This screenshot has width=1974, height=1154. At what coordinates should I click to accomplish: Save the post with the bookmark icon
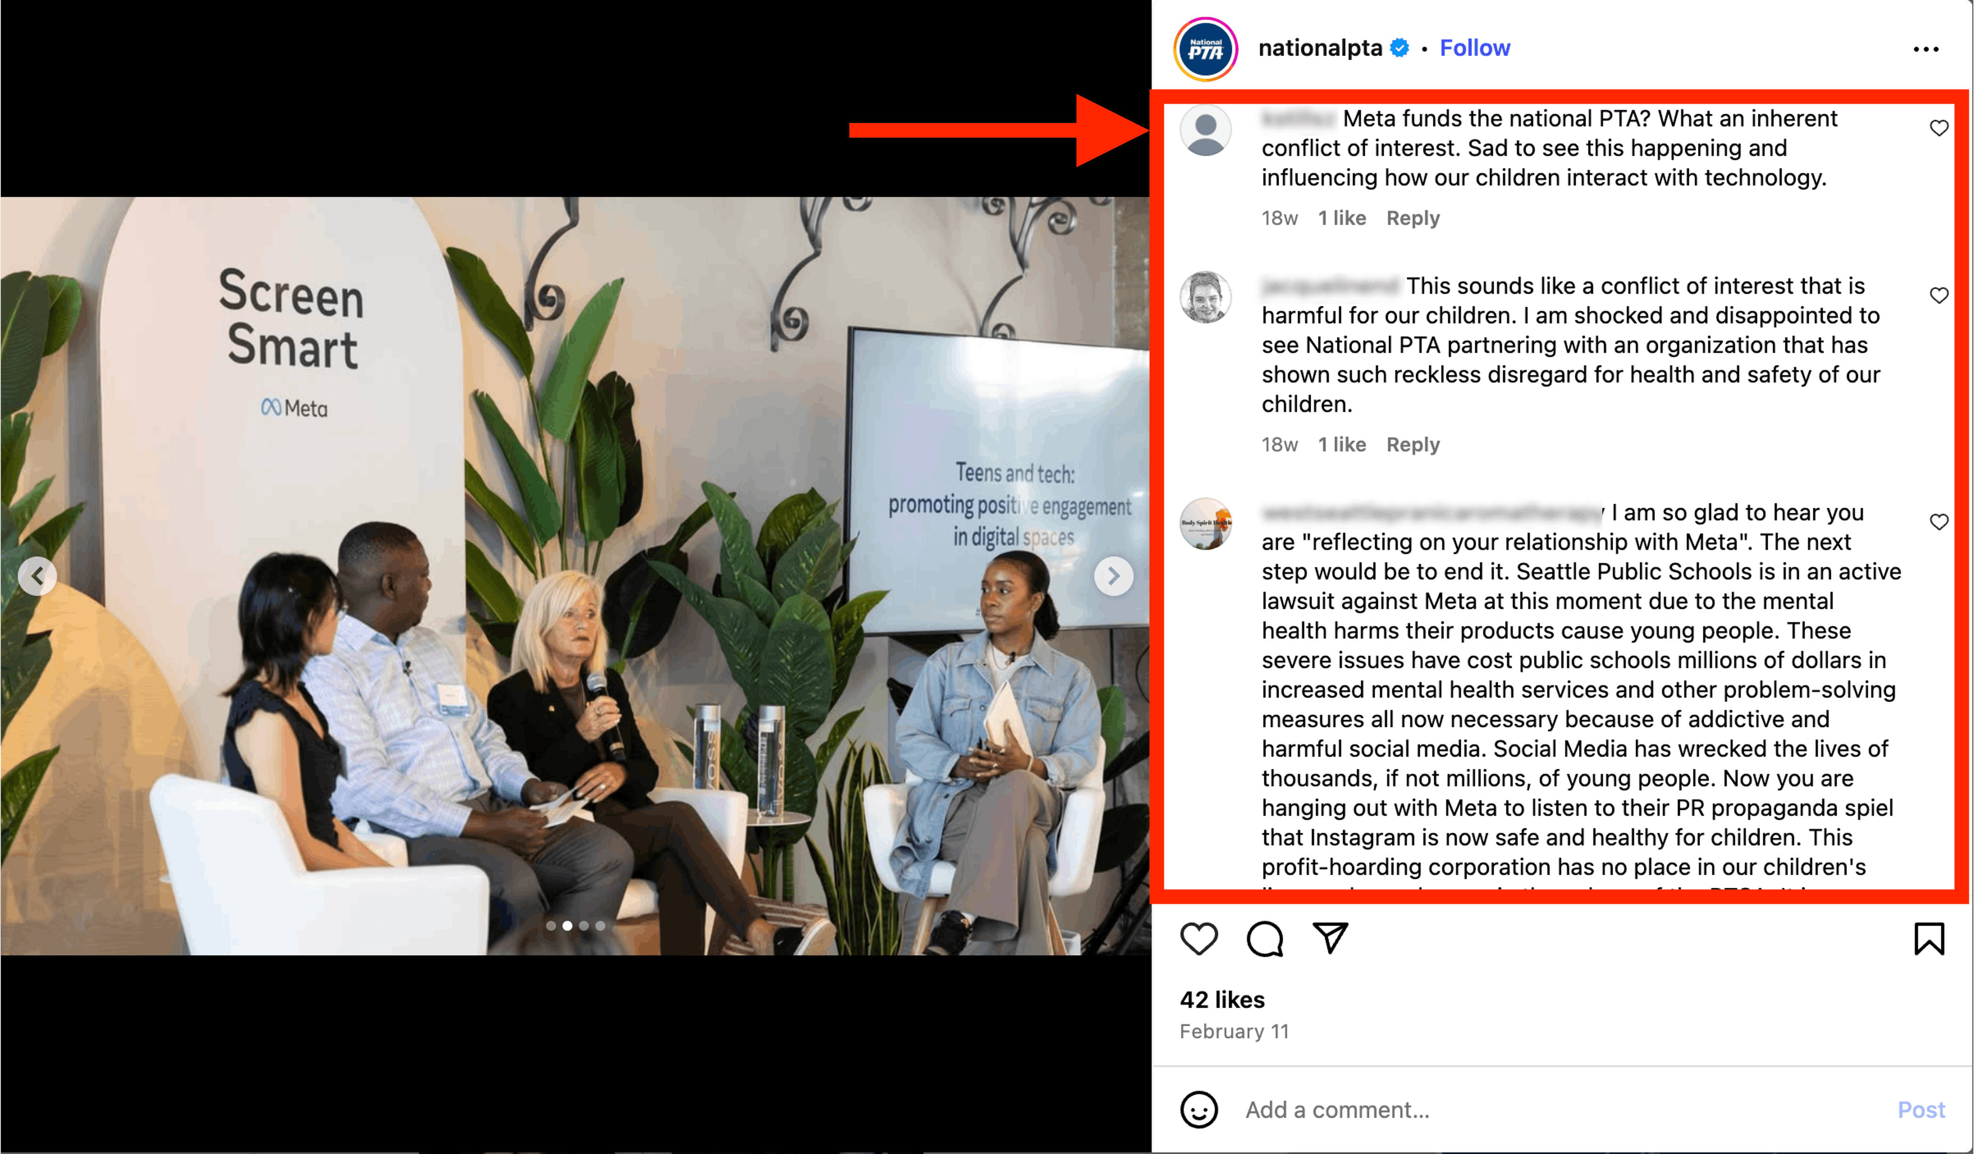pyautogui.click(x=1929, y=939)
